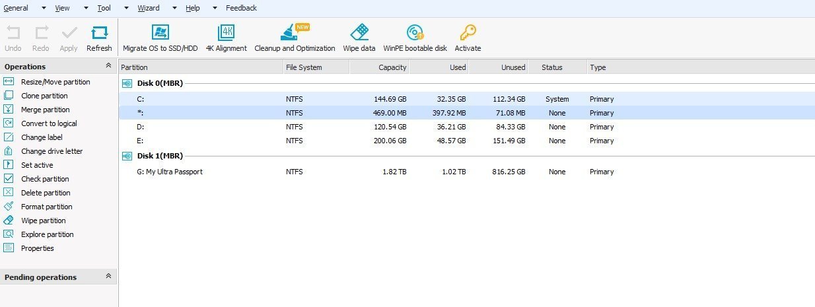Sort by the Used column header
The image size is (815, 307).
point(439,67)
